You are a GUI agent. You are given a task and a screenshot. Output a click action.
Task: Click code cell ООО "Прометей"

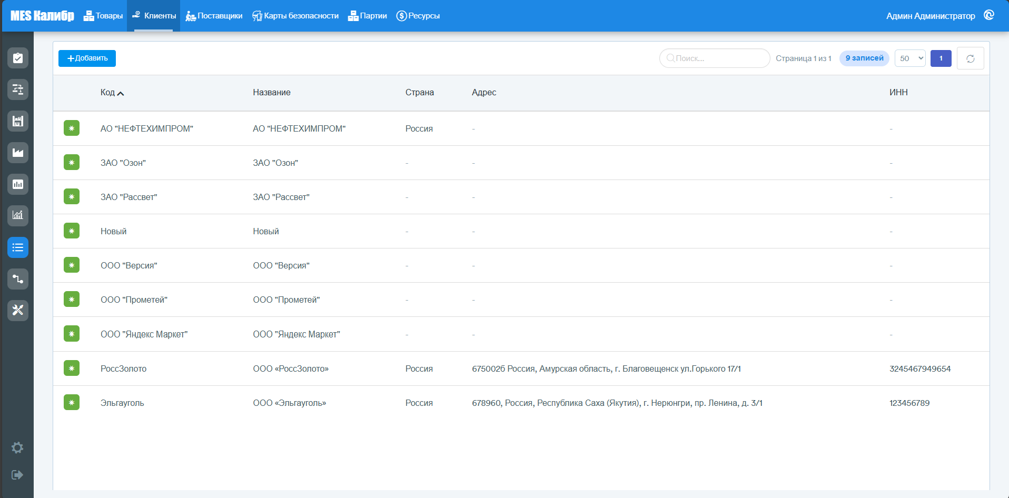coord(134,300)
